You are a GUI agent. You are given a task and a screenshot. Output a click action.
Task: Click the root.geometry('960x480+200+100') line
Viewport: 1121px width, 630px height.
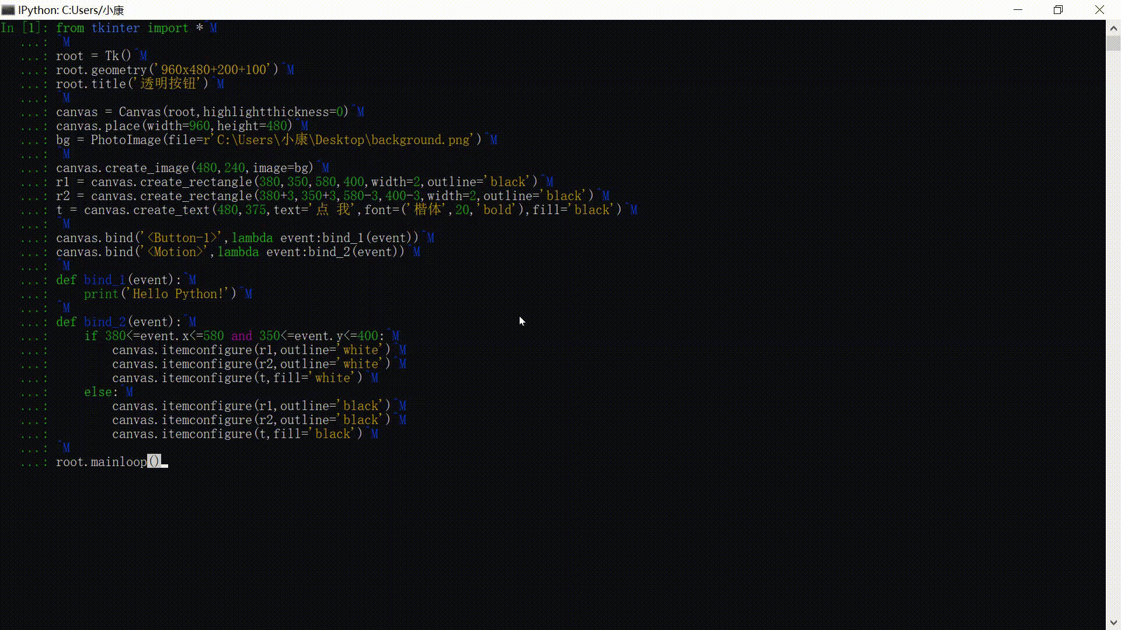click(167, 70)
